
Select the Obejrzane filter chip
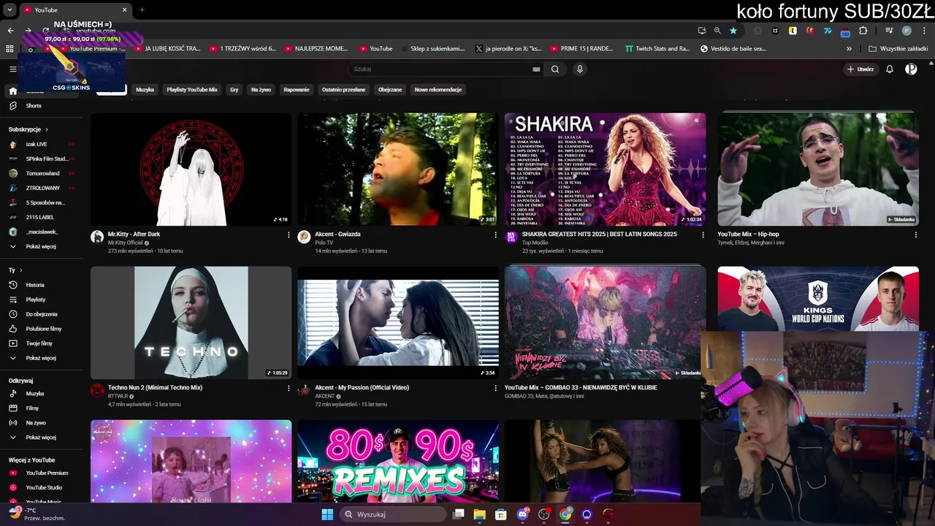(x=390, y=90)
